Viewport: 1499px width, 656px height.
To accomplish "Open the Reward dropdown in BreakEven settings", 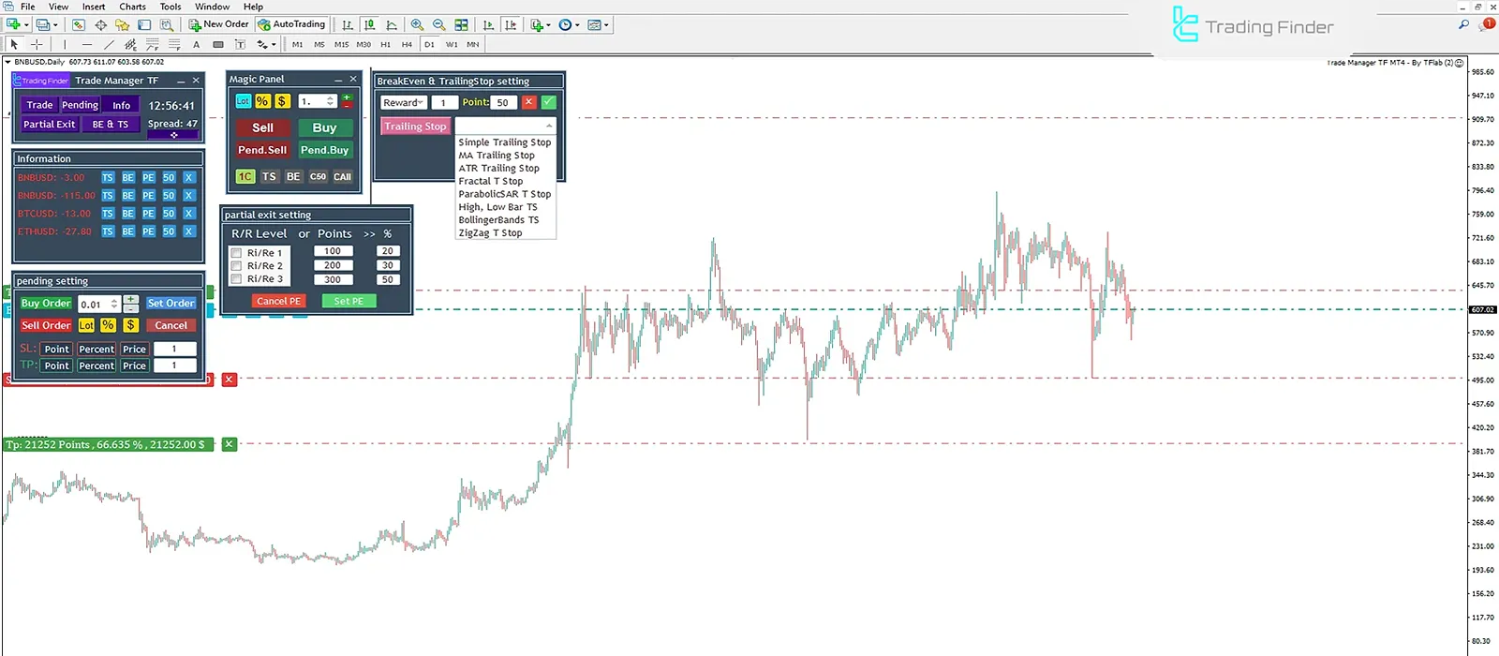I will 404,102.
